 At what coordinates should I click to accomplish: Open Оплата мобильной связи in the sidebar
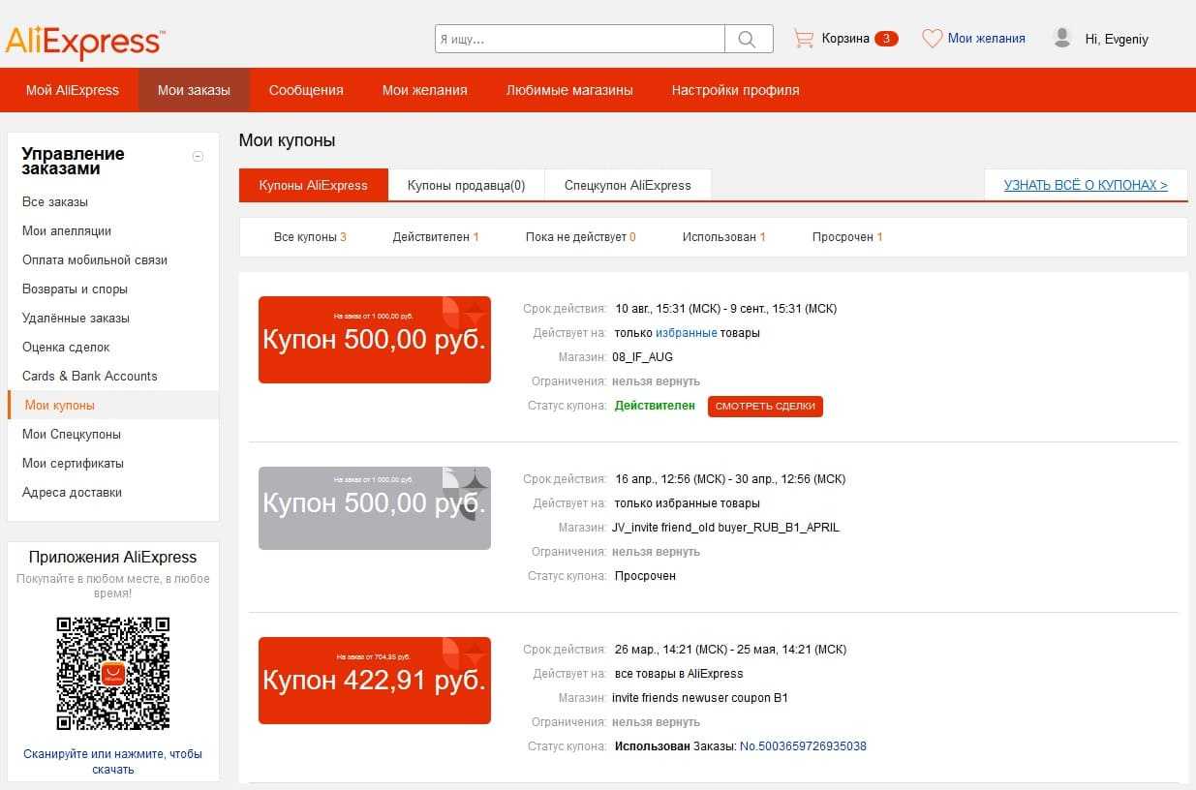(95, 260)
